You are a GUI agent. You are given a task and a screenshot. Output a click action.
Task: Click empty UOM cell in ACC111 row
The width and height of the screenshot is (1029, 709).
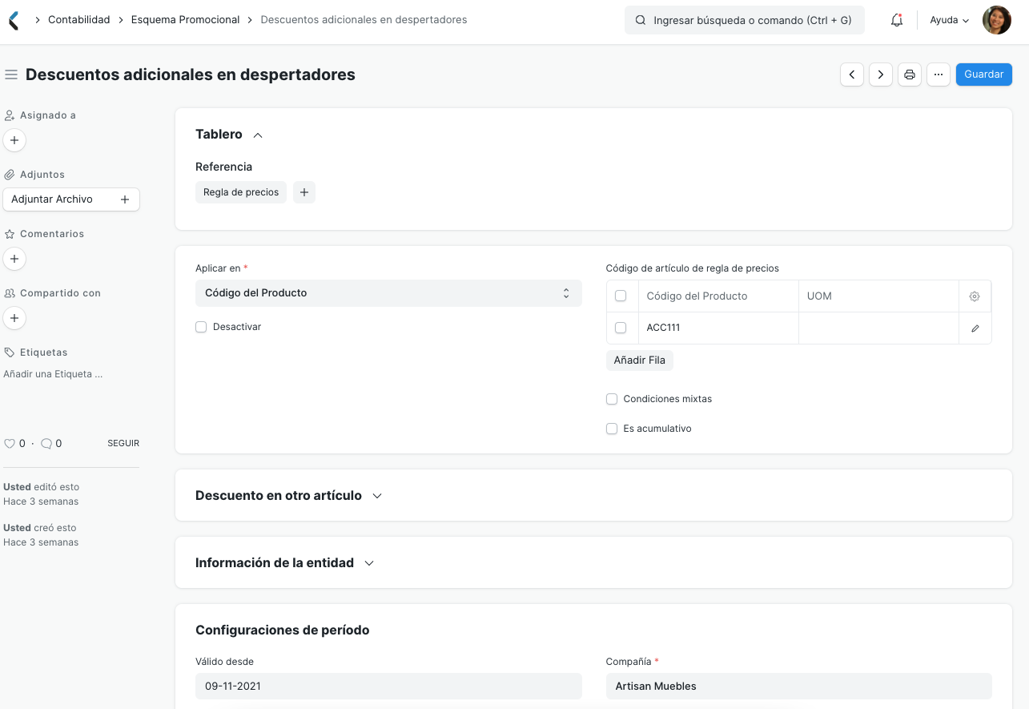pyautogui.click(x=878, y=328)
